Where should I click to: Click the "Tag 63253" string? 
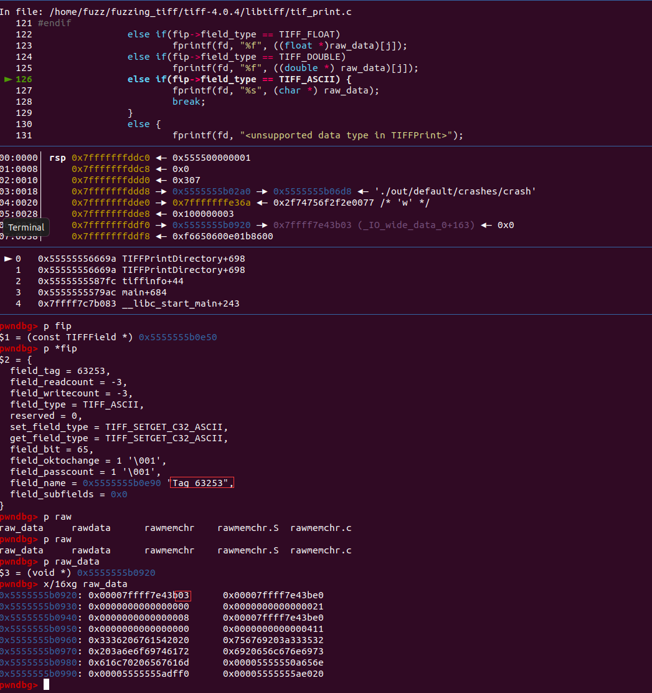[x=200, y=483]
